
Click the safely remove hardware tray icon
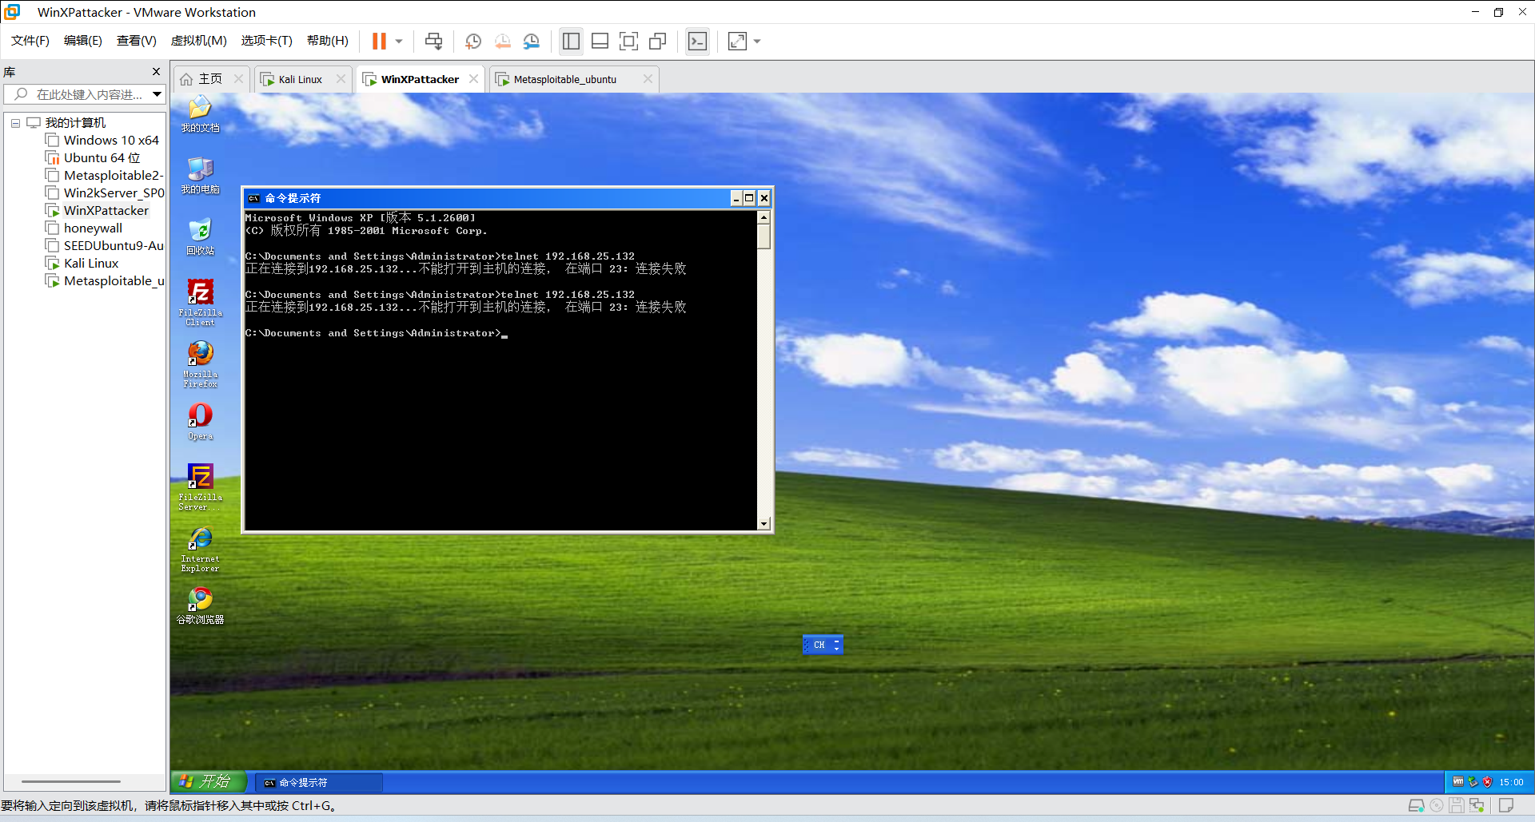tap(1473, 782)
